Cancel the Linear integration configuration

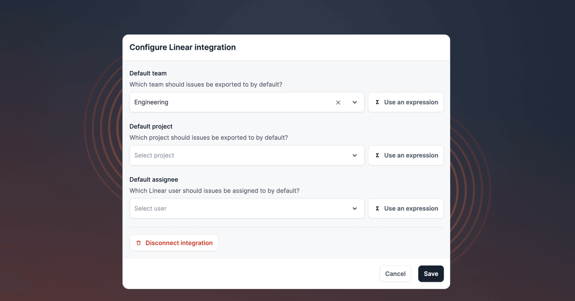pyautogui.click(x=395, y=274)
